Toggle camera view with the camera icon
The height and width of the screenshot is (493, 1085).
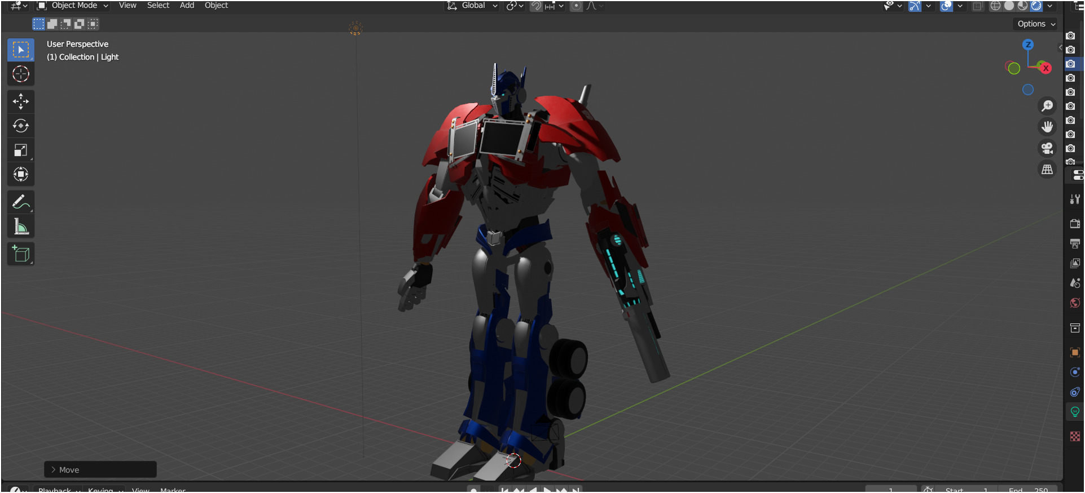pos(1047,148)
